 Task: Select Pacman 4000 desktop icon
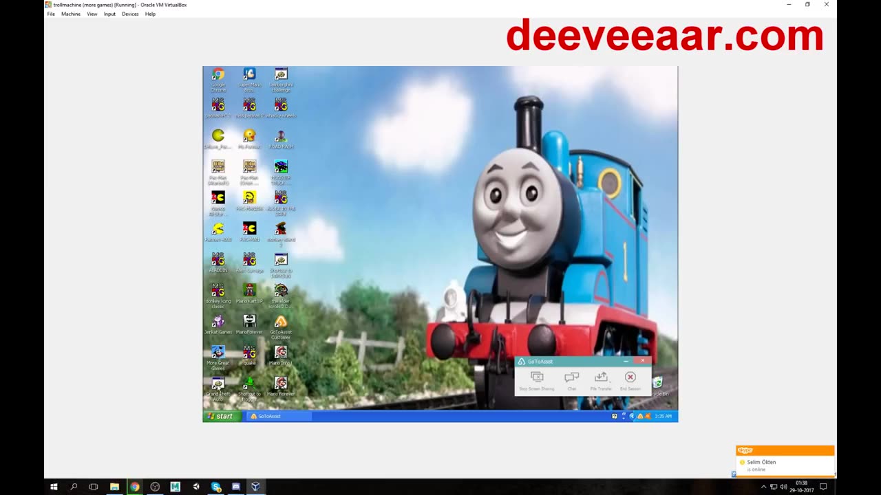click(x=218, y=232)
